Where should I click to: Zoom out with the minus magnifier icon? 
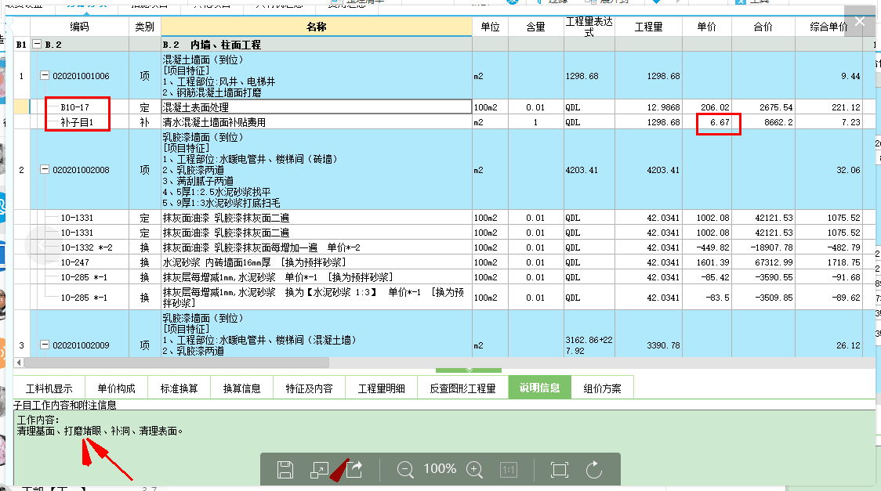pos(405,470)
